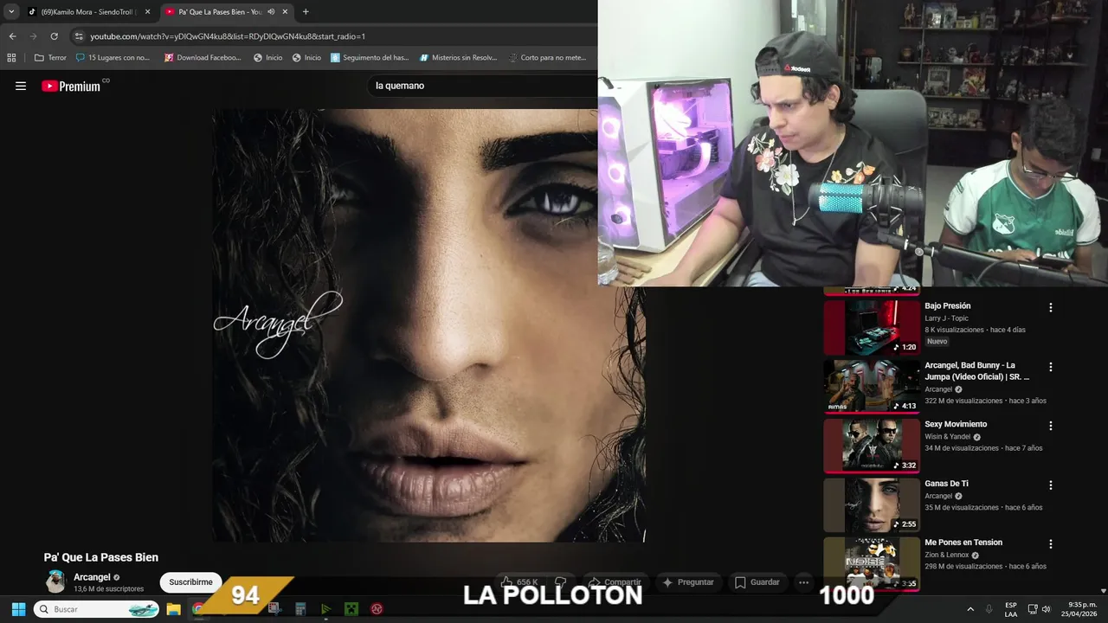
Task: Dislike the video with the thumbs-down button
Action: (560, 582)
